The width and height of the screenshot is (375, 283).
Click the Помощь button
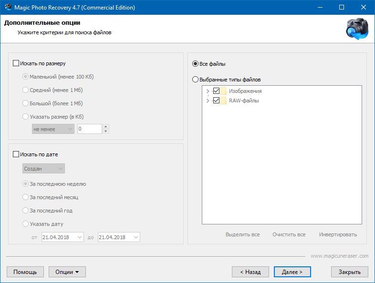[x=25, y=272]
